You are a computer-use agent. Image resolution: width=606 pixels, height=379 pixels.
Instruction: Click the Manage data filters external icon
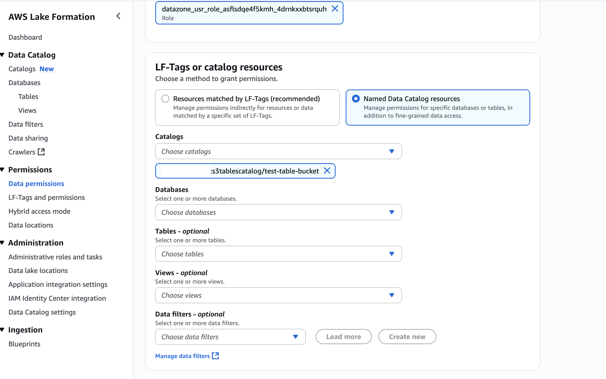(215, 356)
